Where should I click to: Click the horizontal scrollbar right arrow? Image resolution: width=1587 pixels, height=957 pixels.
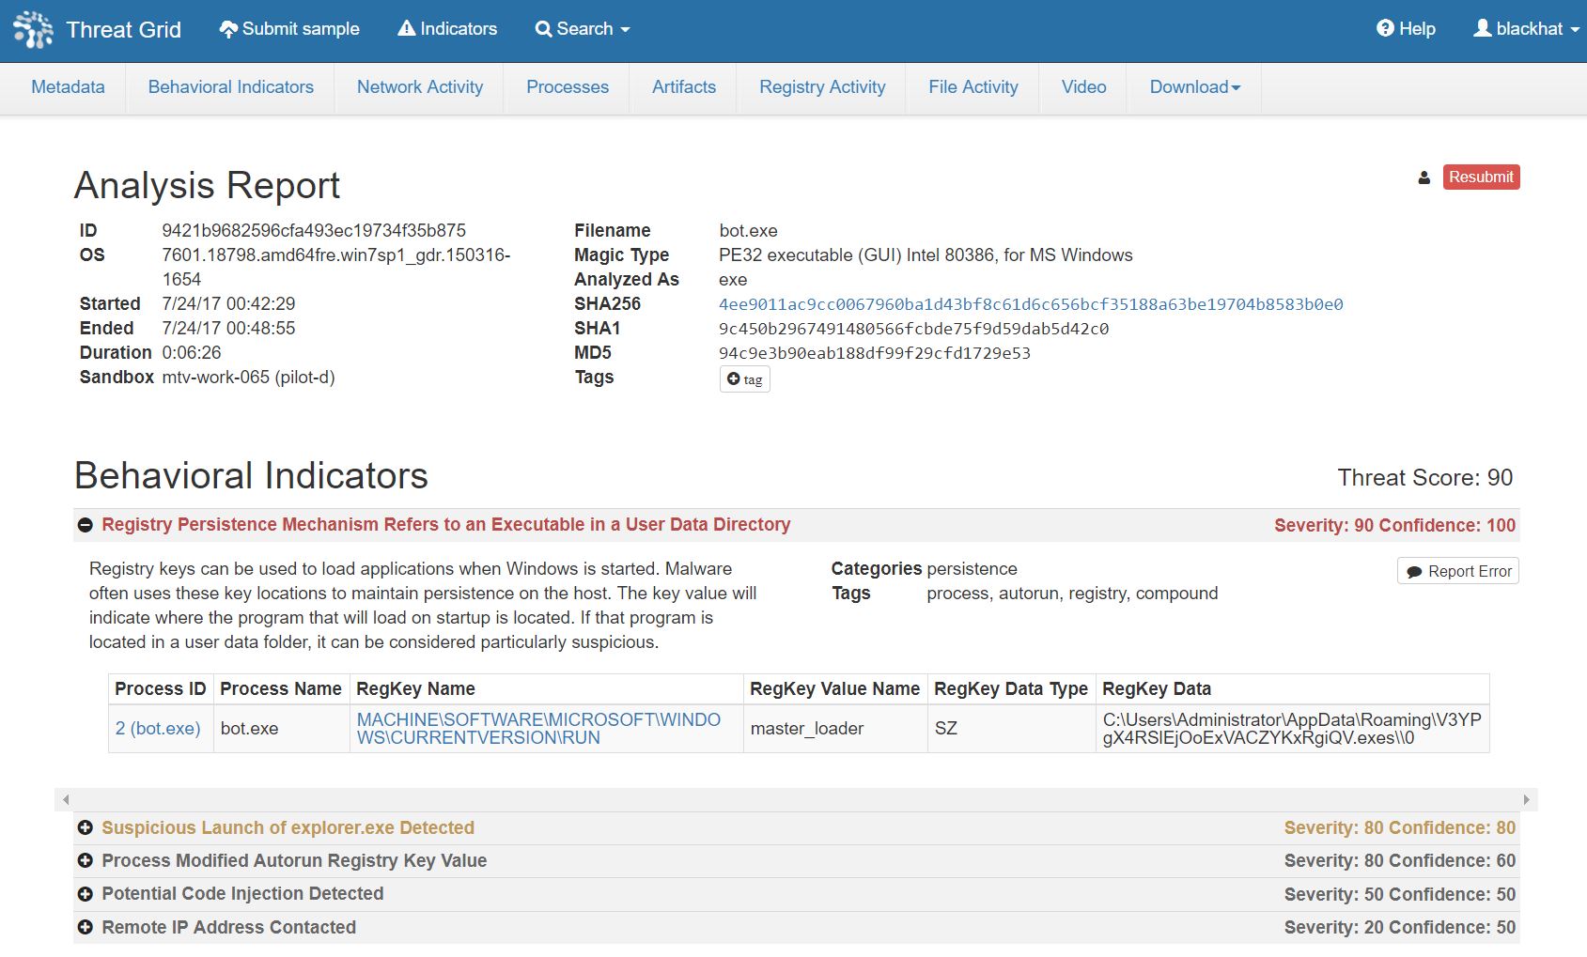tap(1526, 799)
